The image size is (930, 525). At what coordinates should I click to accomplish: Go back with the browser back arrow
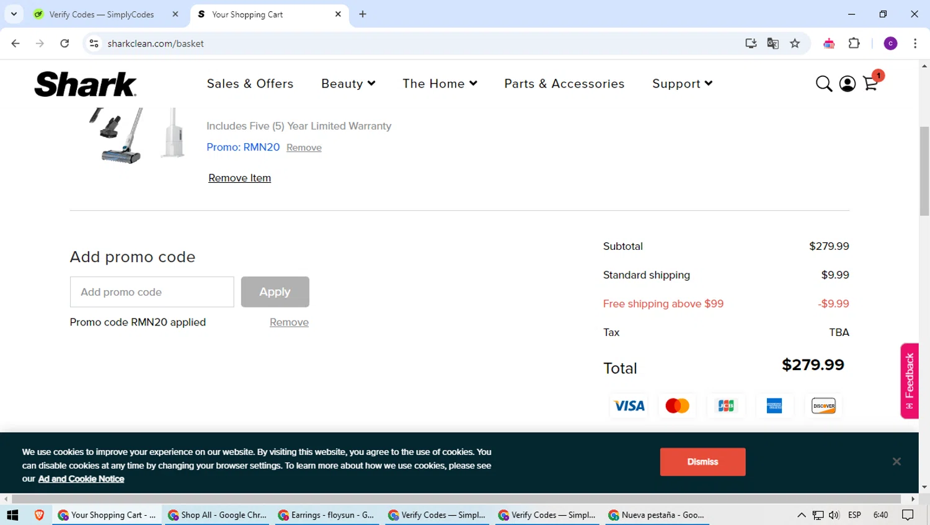coord(15,43)
